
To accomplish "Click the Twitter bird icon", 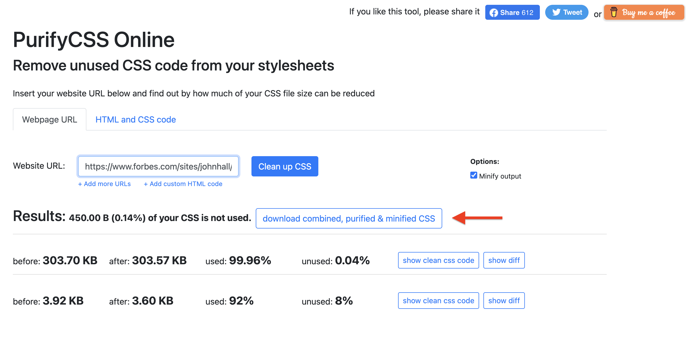I will click(x=556, y=12).
